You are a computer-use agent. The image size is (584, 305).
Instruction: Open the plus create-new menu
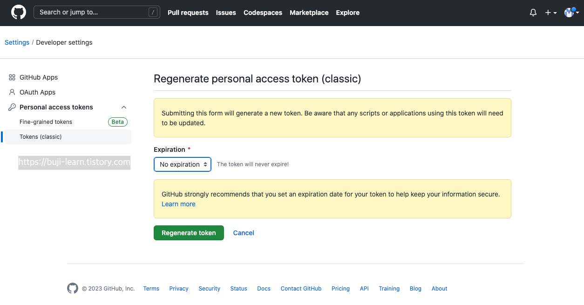(x=551, y=13)
